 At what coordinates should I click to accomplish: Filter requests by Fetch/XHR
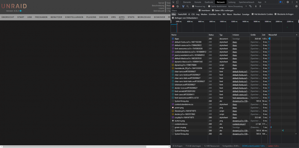click(182, 14)
